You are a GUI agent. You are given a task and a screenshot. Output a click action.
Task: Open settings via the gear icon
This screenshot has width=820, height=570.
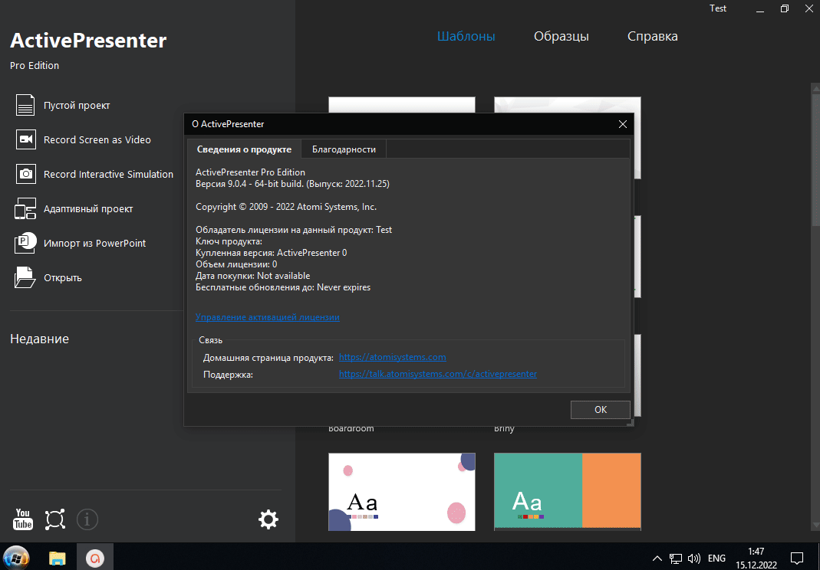268,519
